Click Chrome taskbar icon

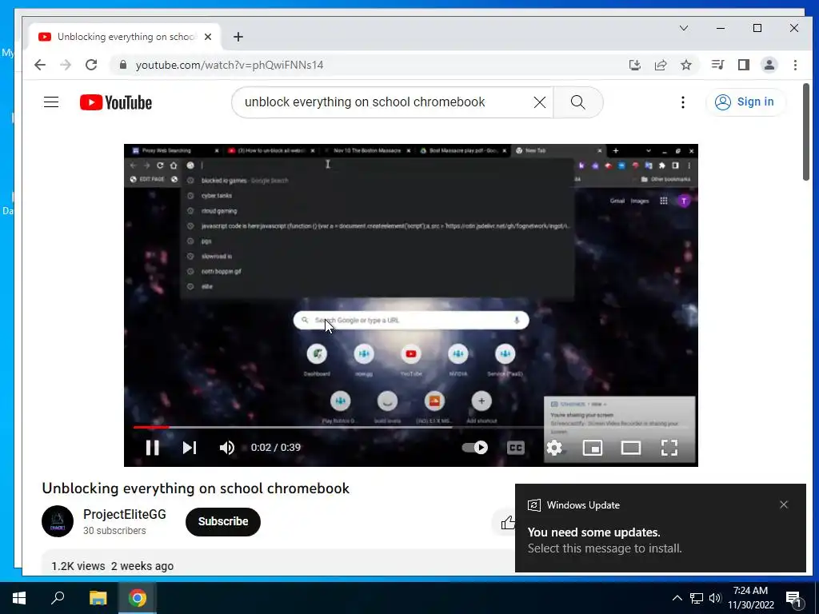point(138,598)
